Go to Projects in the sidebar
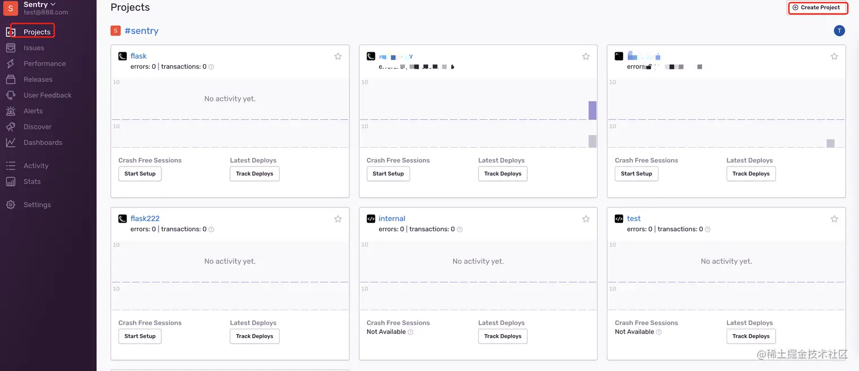859x371 pixels. [37, 32]
